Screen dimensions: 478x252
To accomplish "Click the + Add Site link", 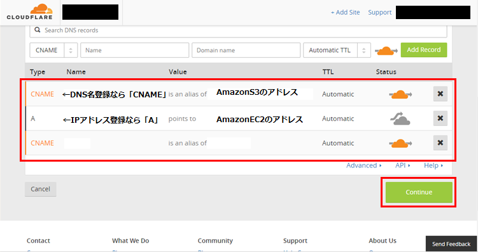I will pos(345,13).
